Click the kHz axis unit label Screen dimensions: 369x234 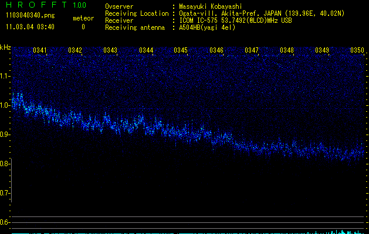point(5,46)
